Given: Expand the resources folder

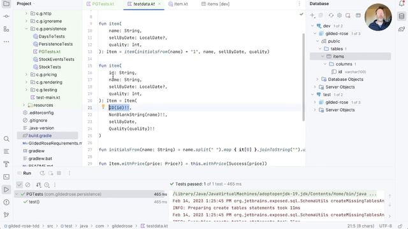Looking at the screenshot, I should pos(24,105).
